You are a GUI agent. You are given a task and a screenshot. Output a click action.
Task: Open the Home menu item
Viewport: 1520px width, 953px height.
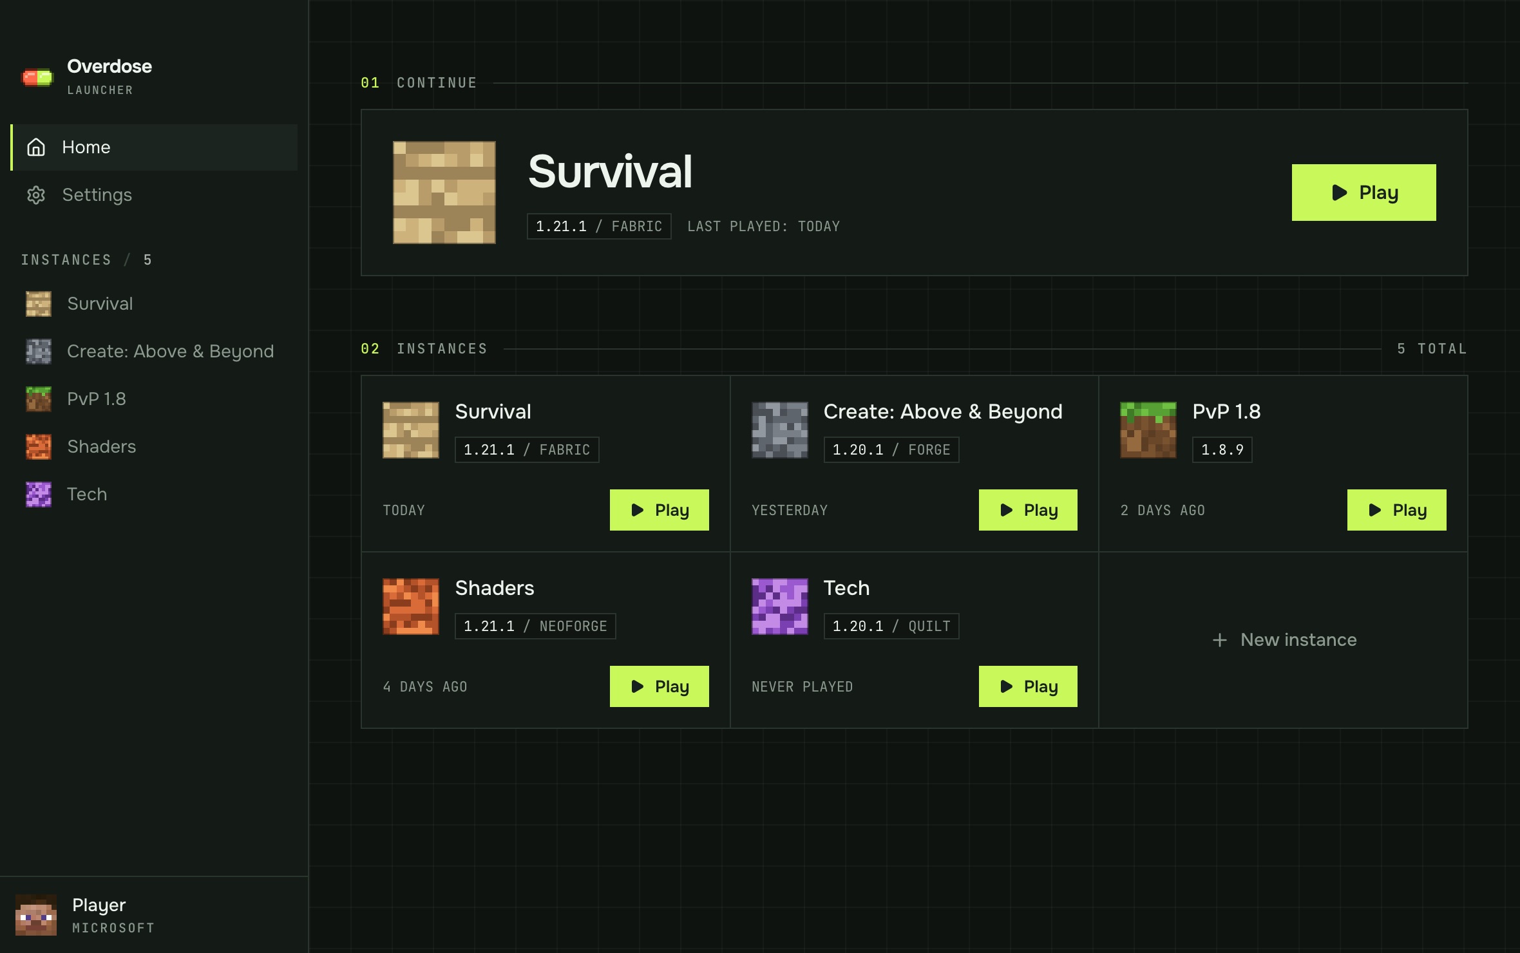(x=154, y=147)
